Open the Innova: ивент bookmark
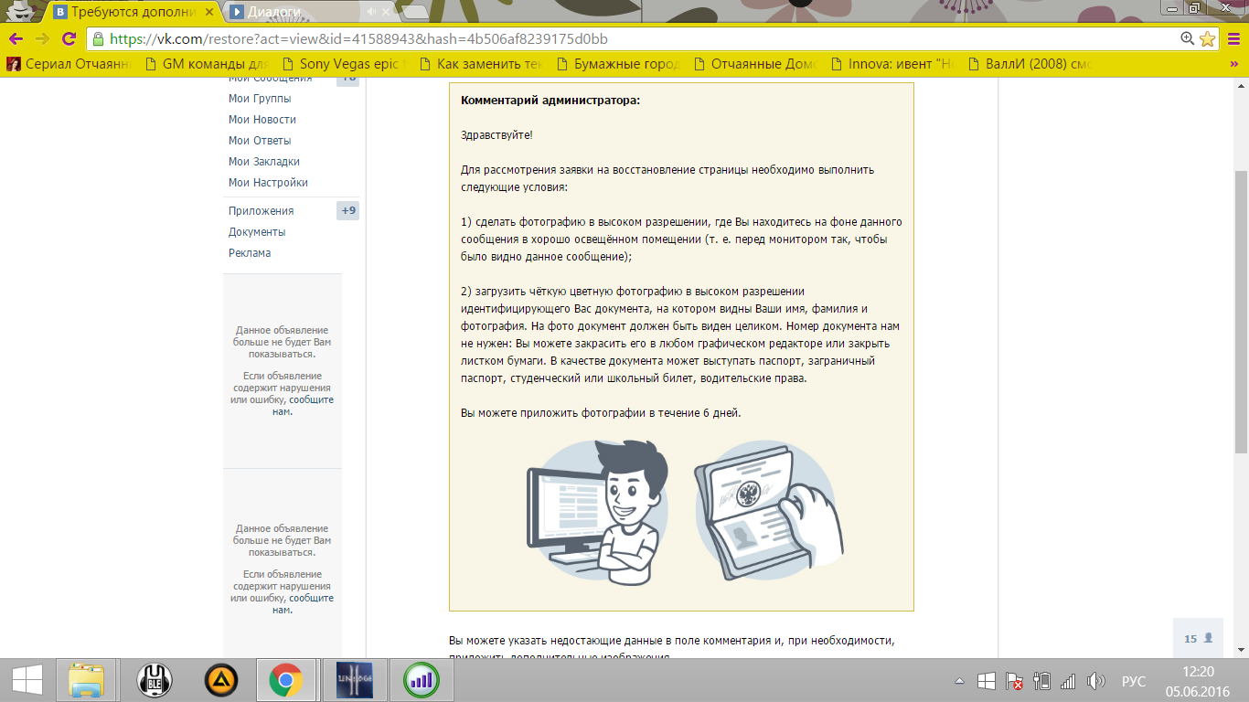This screenshot has height=702, width=1249. pos(893,64)
